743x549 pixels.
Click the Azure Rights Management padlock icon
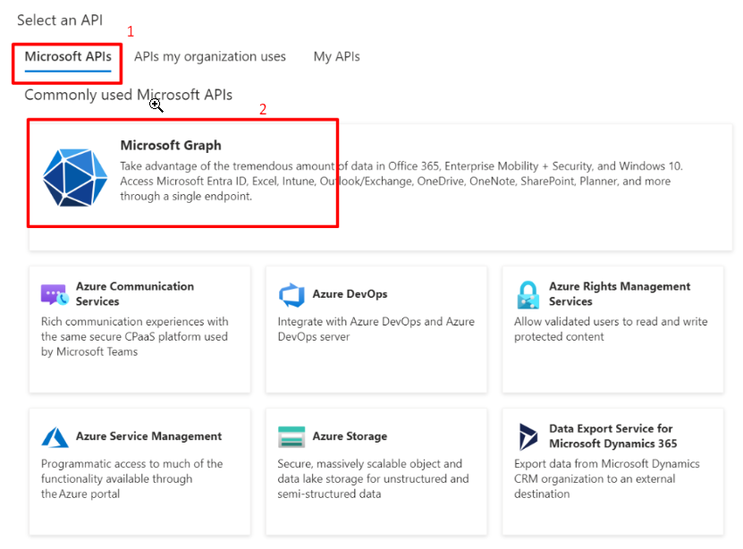[528, 294]
